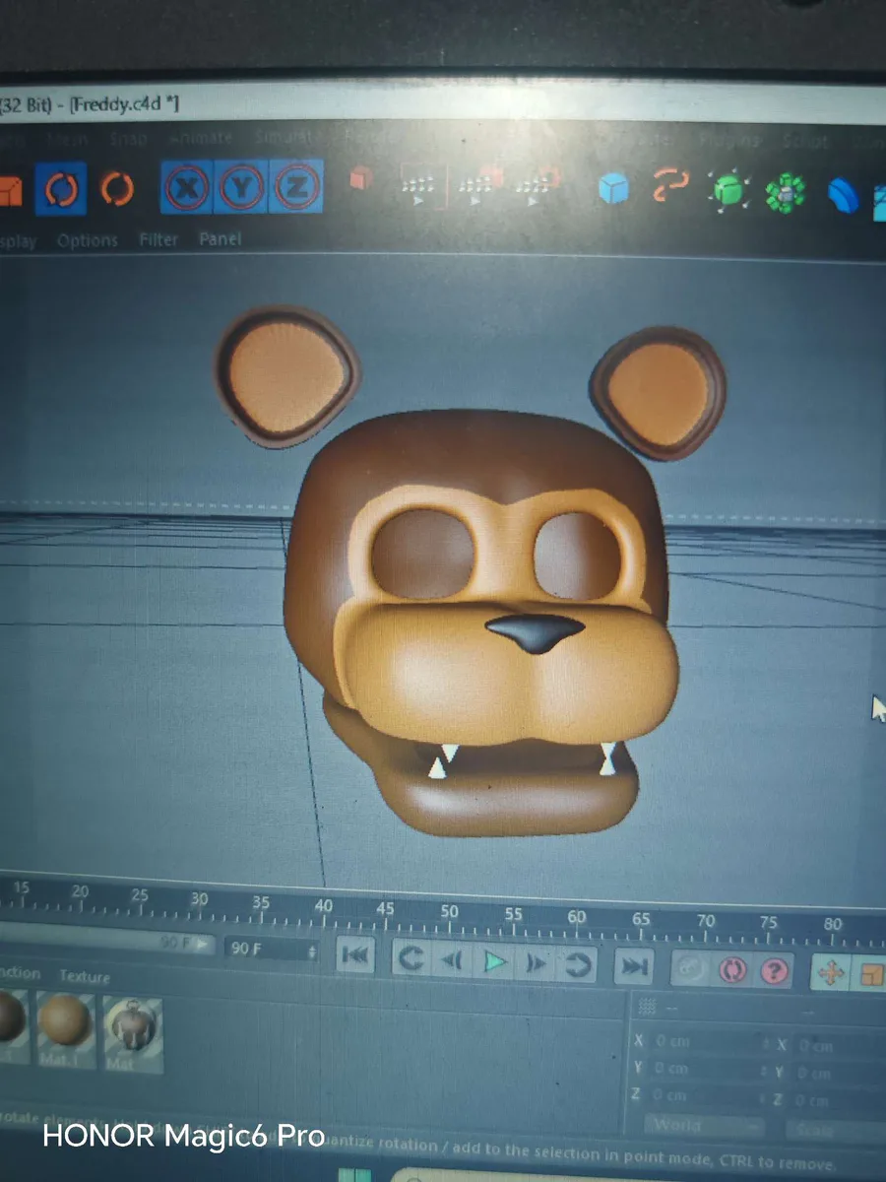Screen dimensions: 886x1182
Task: Open the material manager Texture menu
Action: pos(85,976)
